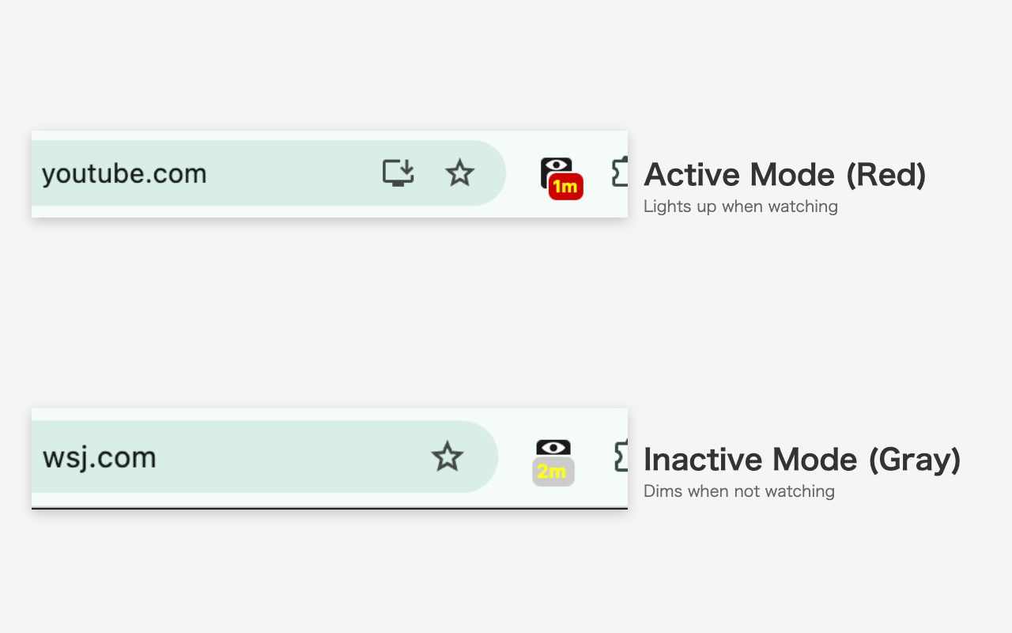Click the puzzle icon right of the gray badge
The image size is (1012, 633).
(621, 457)
